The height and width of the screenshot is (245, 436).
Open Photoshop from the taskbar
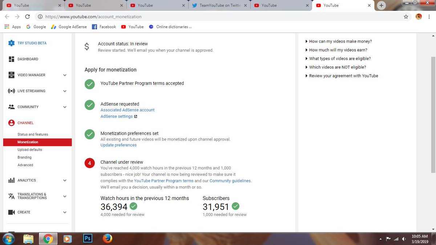click(x=88, y=238)
